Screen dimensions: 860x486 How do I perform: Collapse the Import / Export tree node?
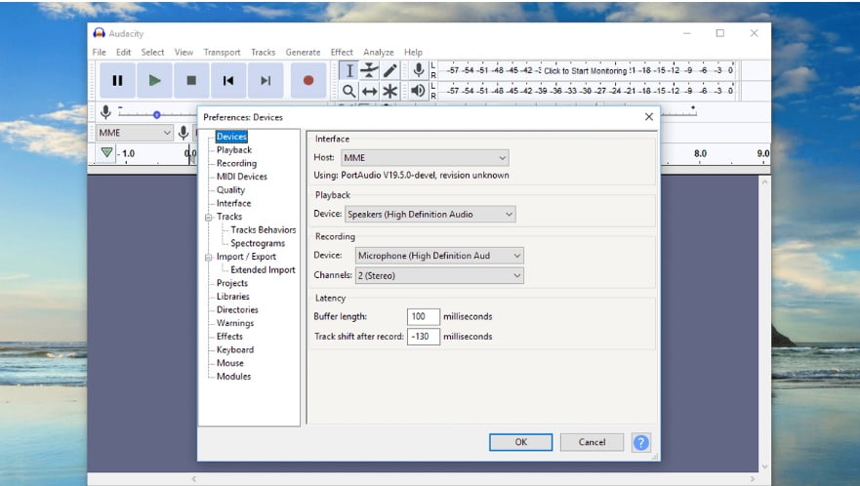click(x=209, y=258)
